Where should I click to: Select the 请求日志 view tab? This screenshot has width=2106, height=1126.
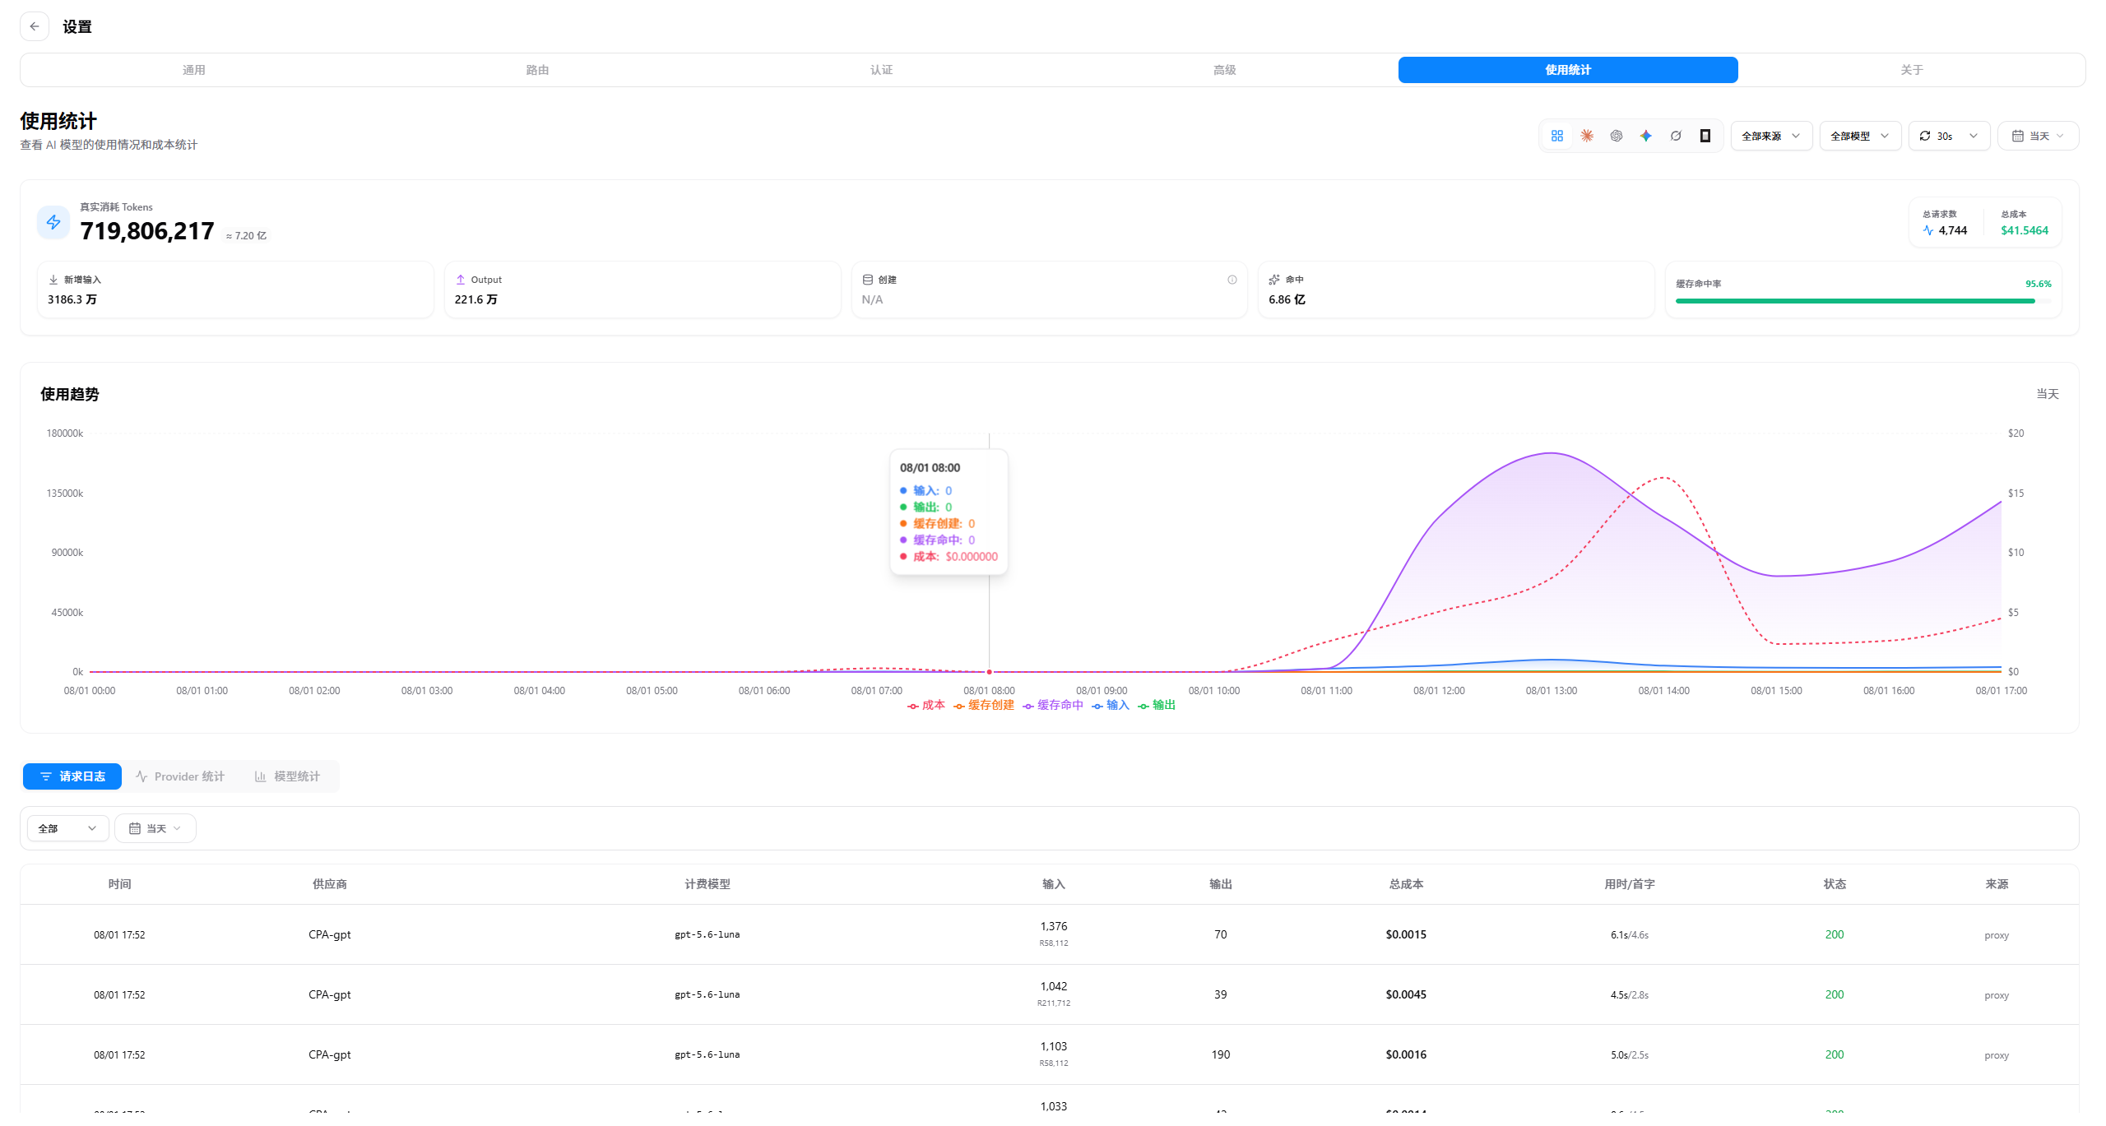(x=72, y=776)
